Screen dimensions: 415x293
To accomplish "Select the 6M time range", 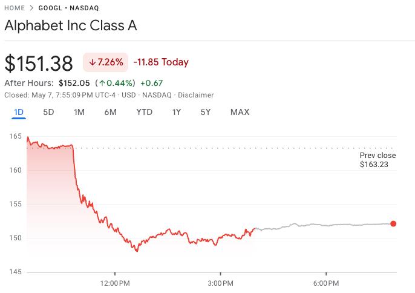I will click(110, 112).
